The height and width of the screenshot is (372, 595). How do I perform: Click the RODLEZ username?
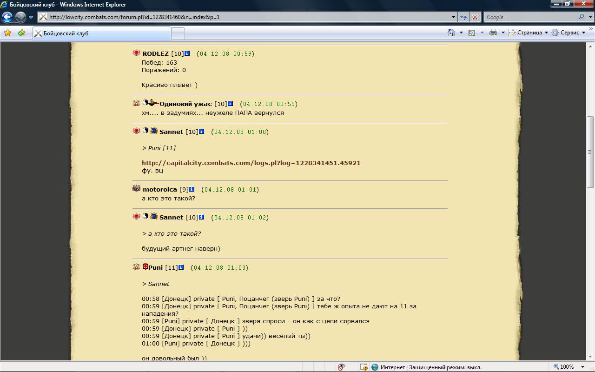click(156, 53)
